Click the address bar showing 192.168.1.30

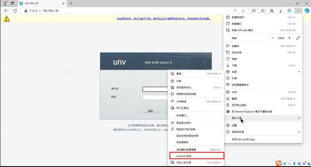(127, 11)
